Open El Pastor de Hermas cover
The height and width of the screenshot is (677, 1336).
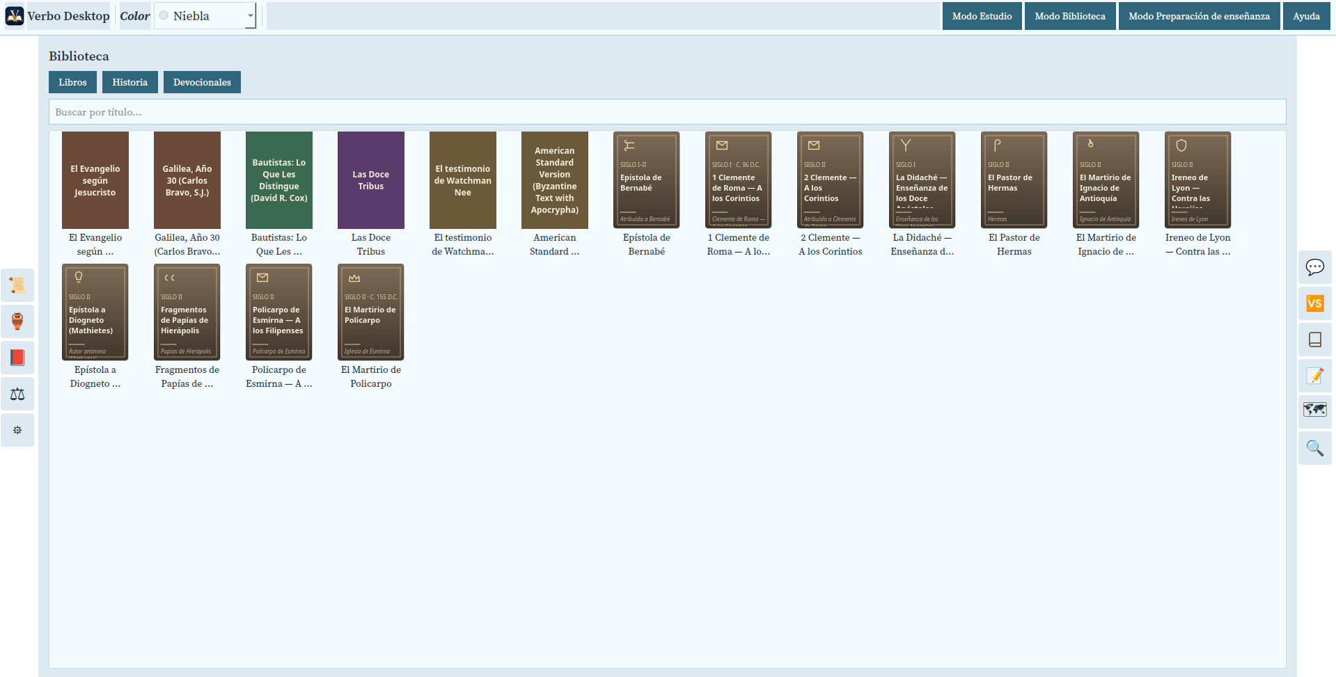(1014, 180)
